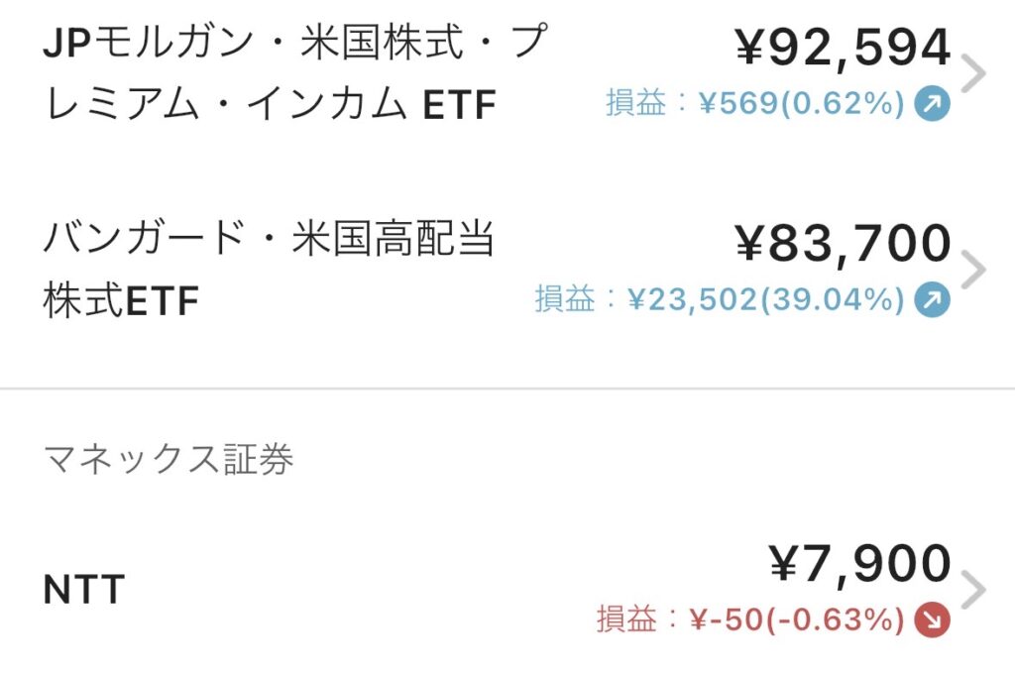Tap the 損益 label in the バンガード row
The height and width of the screenshot is (674, 1015).
[564, 299]
